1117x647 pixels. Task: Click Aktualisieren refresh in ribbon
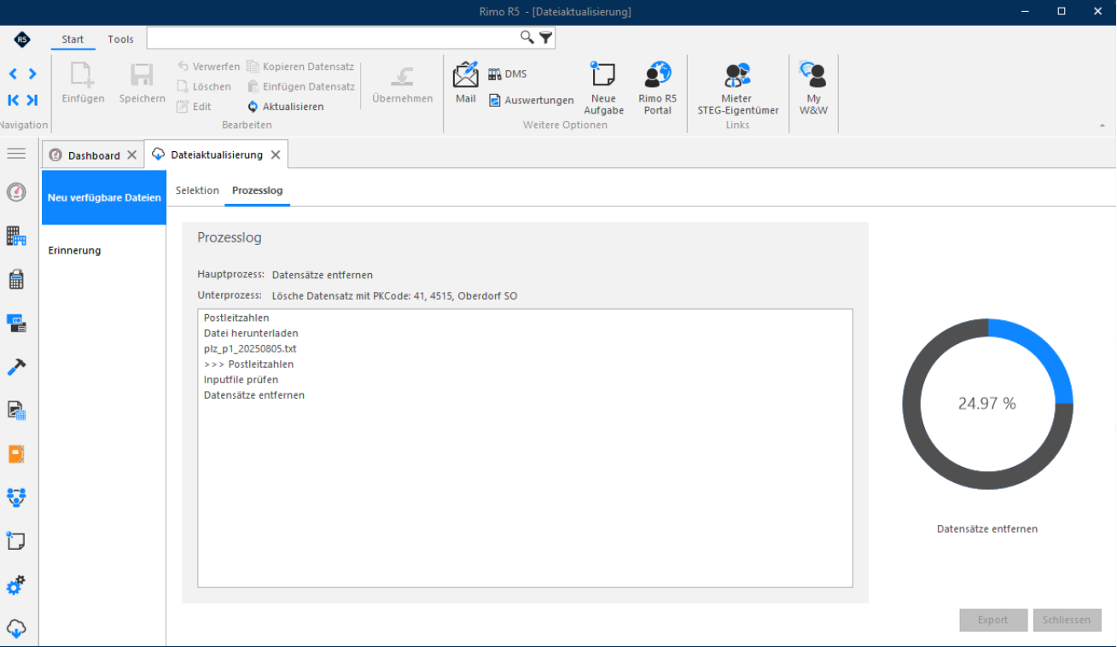click(285, 107)
